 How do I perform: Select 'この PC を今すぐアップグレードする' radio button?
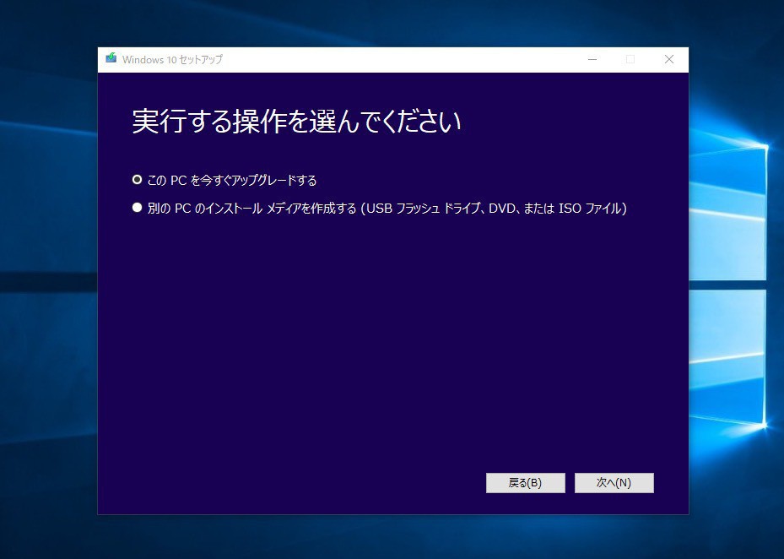coord(137,180)
